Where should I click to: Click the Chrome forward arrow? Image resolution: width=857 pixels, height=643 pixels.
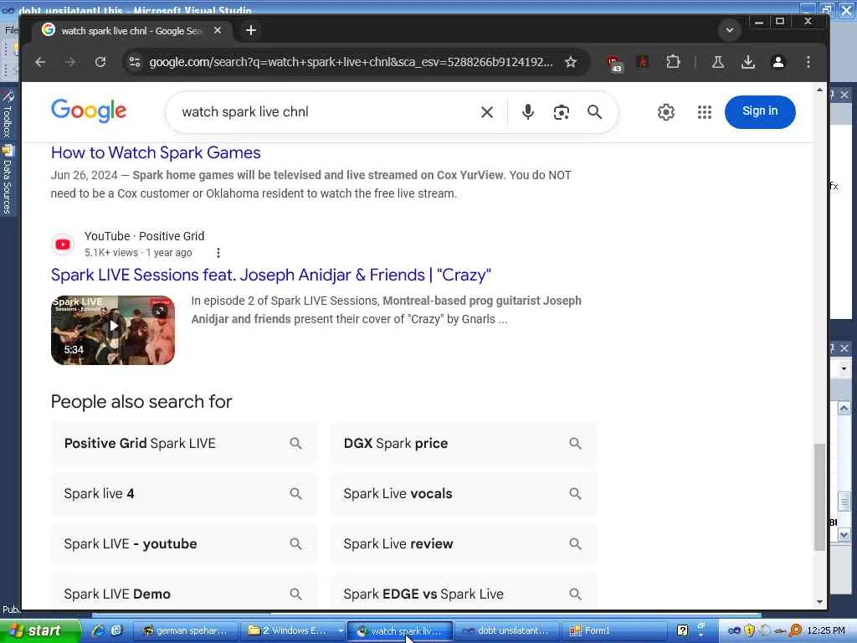pos(70,62)
